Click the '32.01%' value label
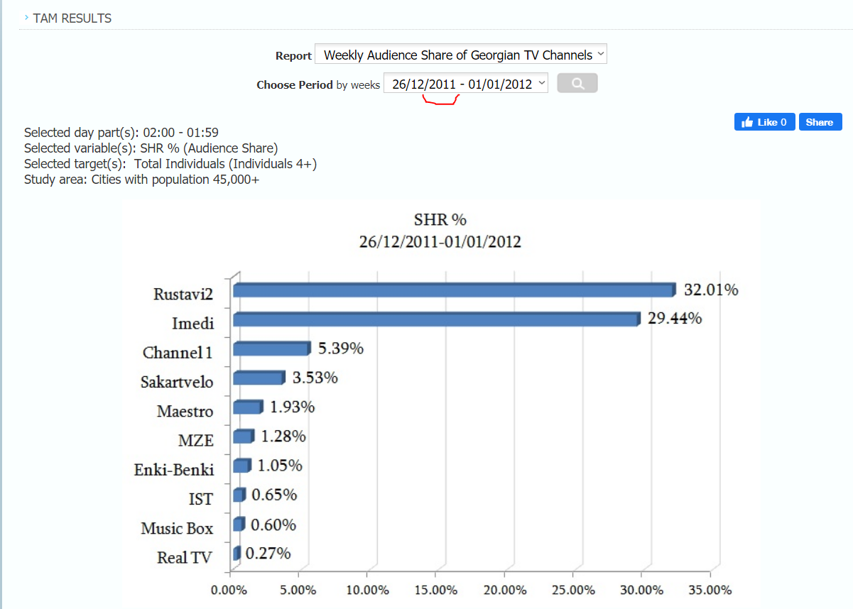Viewport: 853px width, 609px height. [711, 290]
